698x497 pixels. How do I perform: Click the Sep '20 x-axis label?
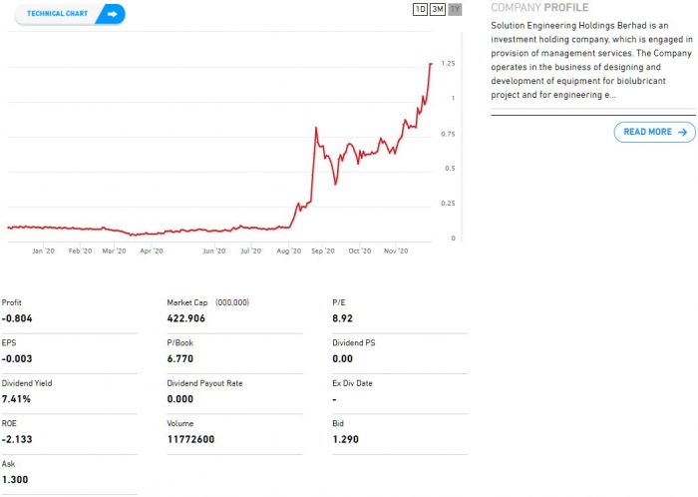[x=323, y=251]
